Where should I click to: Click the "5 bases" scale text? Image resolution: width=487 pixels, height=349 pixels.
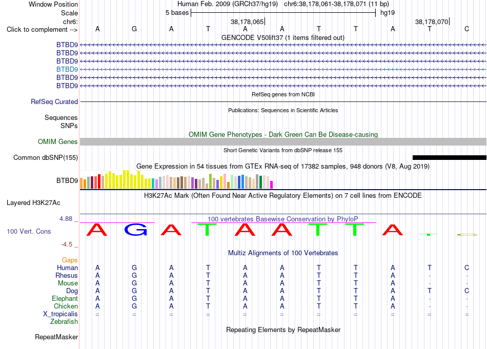[x=177, y=13]
